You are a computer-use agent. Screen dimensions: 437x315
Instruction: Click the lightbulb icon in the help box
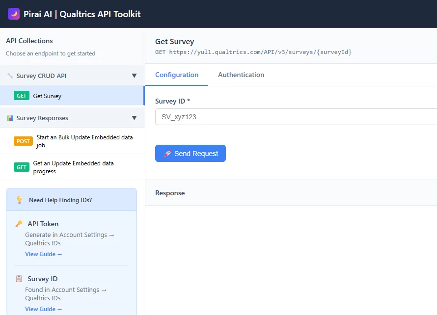pyautogui.click(x=20, y=200)
